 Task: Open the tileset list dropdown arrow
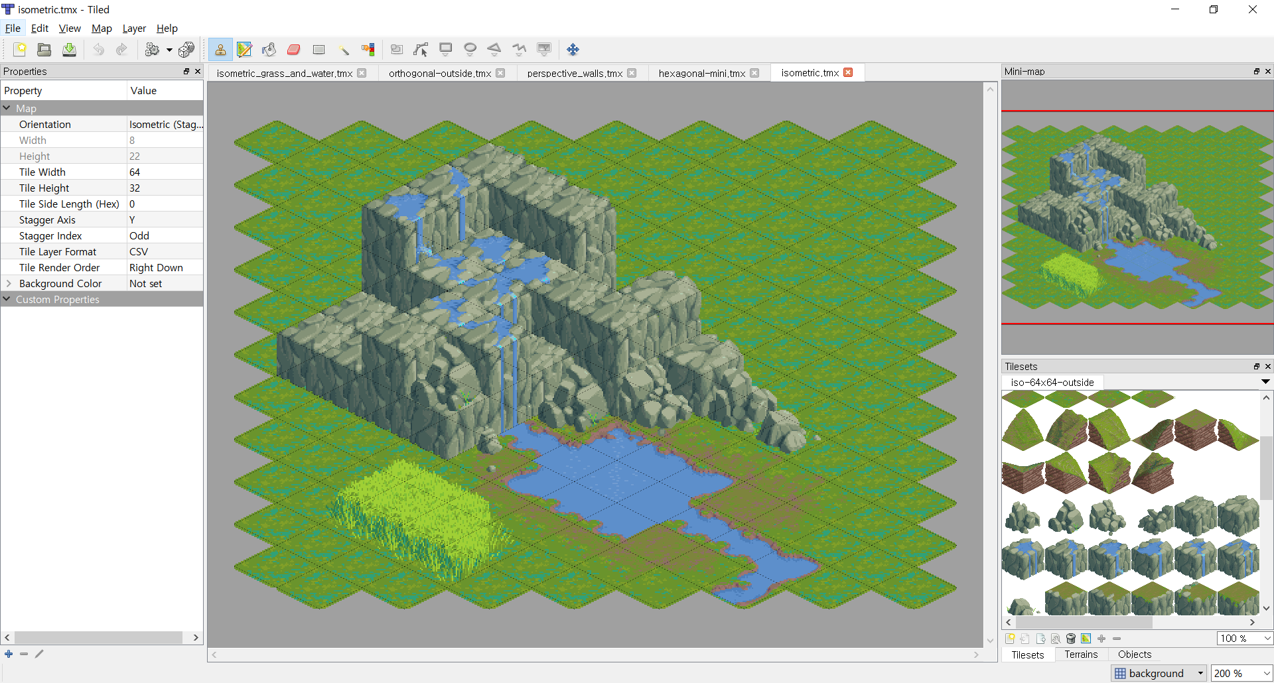click(1265, 382)
